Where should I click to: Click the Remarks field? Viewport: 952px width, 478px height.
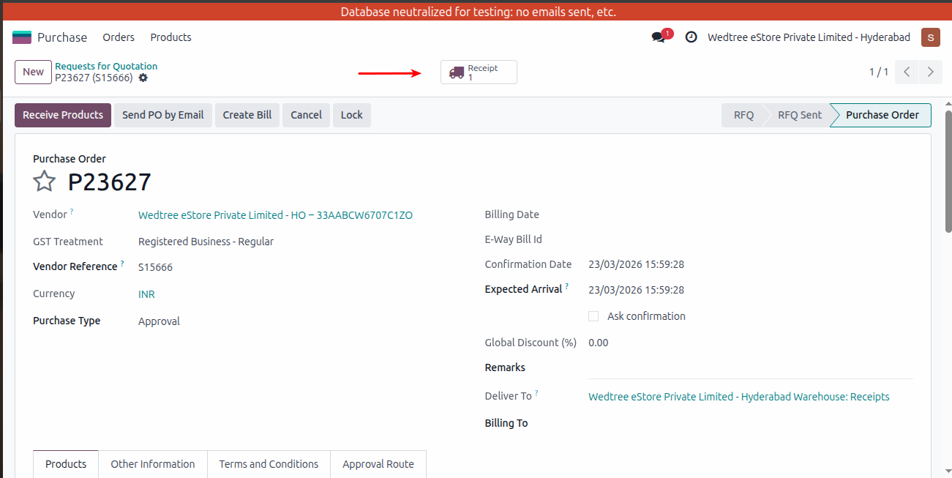coord(751,368)
